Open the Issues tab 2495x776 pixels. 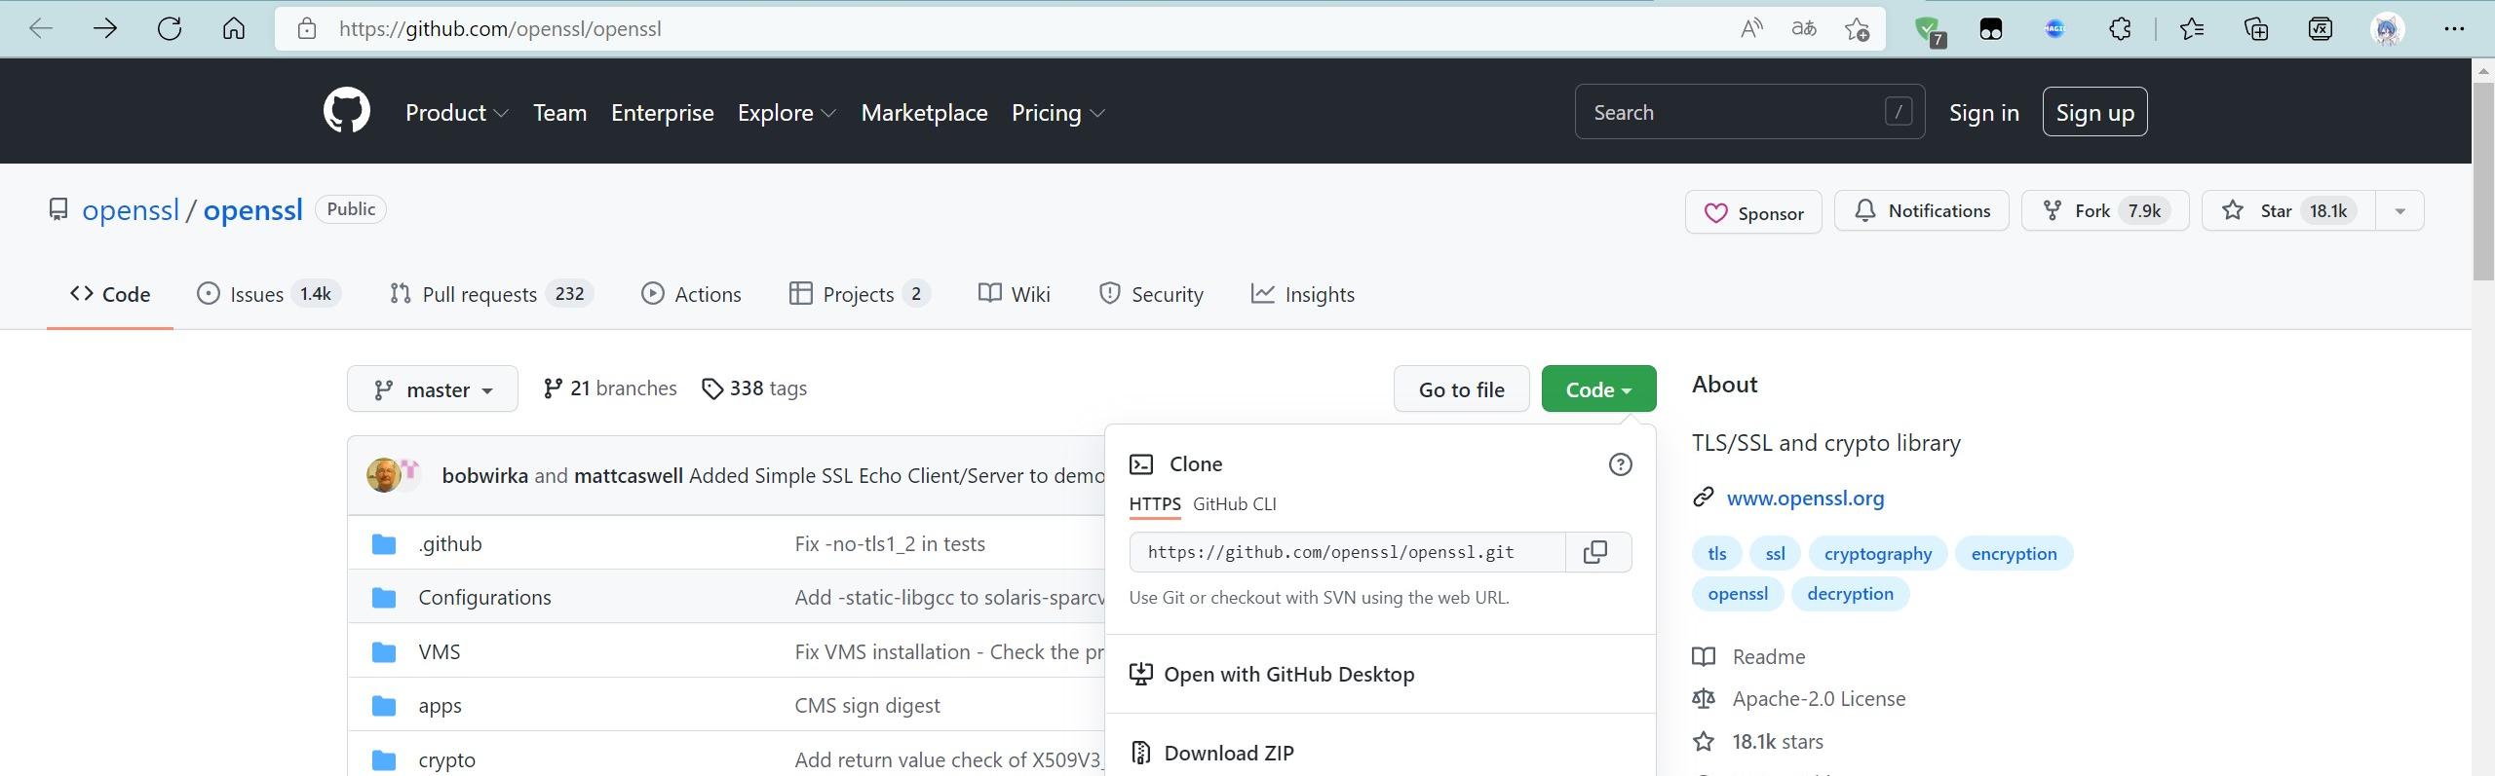click(x=268, y=294)
